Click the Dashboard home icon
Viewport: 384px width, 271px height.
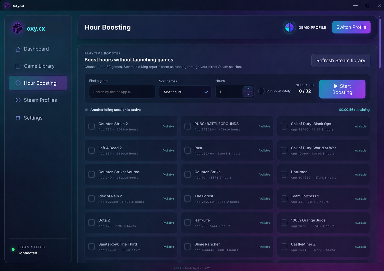point(18,49)
